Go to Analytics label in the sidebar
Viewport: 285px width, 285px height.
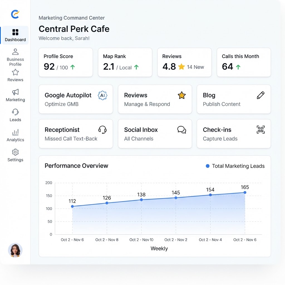click(x=15, y=140)
